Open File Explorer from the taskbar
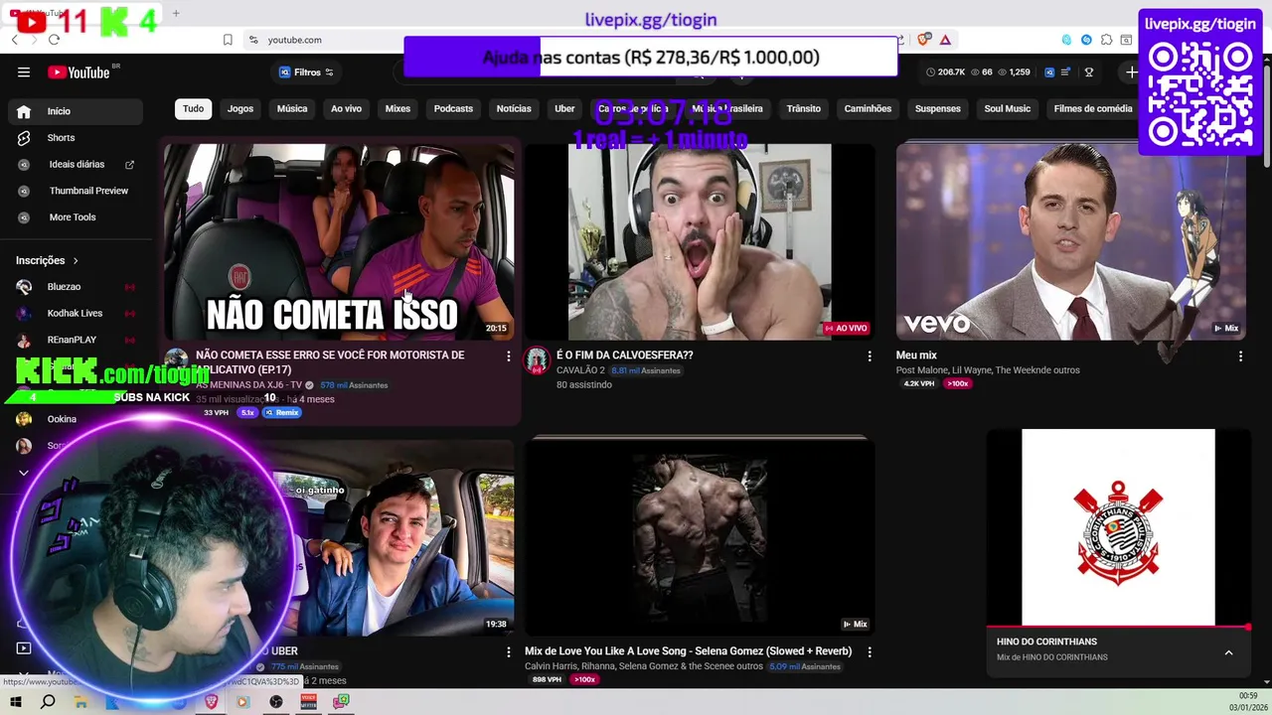This screenshot has height=715, width=1272. (80, 702)
